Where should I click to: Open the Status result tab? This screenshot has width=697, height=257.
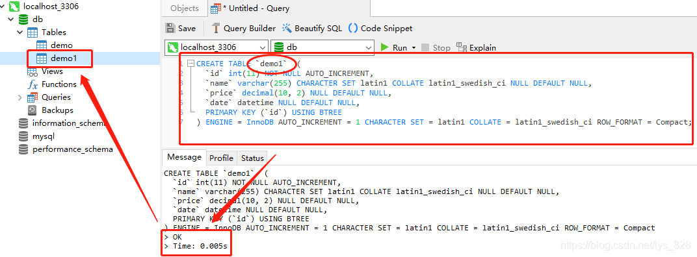[252, 158]
